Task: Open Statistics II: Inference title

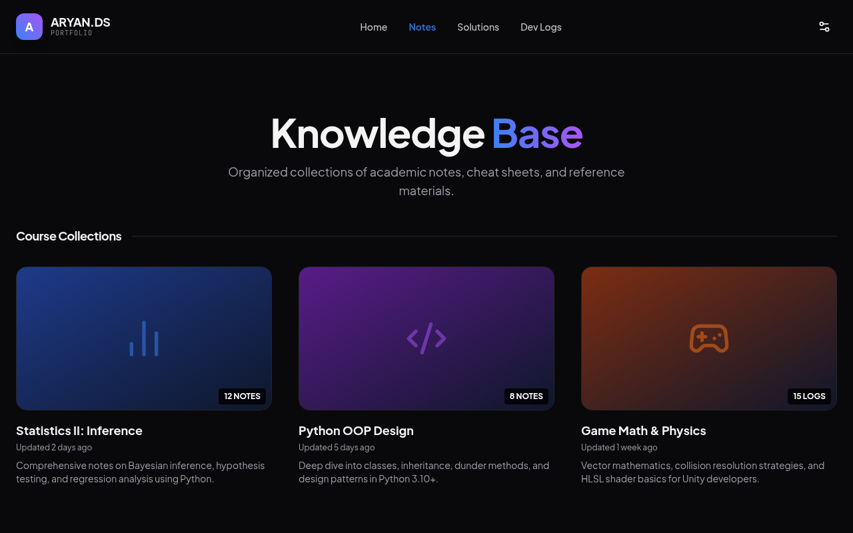Action: 79,431
